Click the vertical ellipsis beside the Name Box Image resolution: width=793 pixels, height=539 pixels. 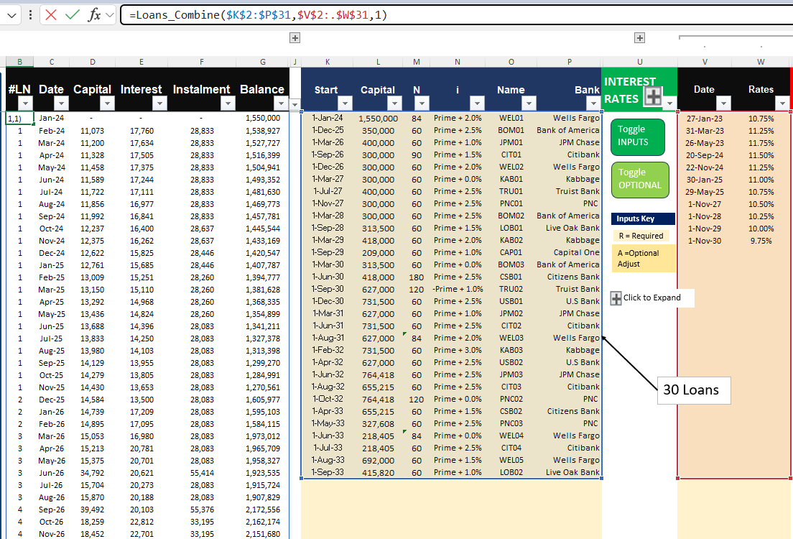click(x=29, y=14)
